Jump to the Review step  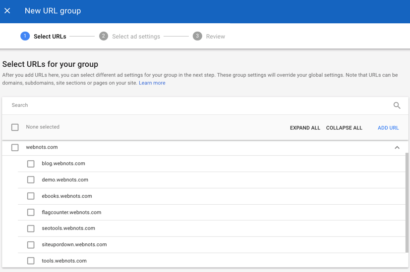pos(215,37)
